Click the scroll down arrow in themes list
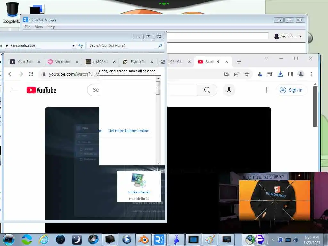Viewport: 328px width, 246px height. tap(158, 163)
